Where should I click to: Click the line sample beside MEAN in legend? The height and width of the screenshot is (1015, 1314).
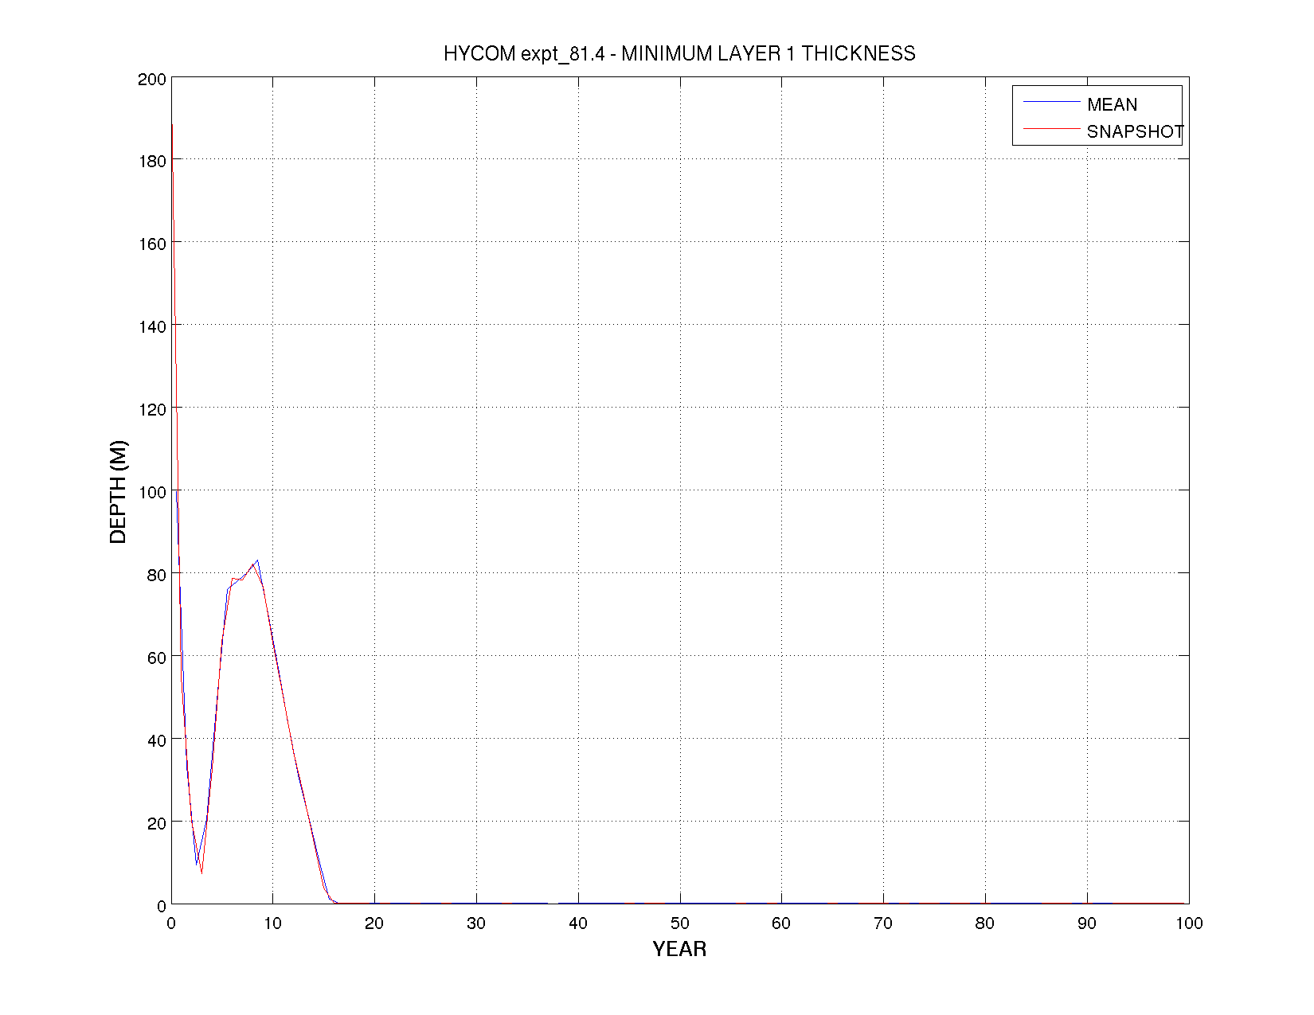coord(1050,102)
